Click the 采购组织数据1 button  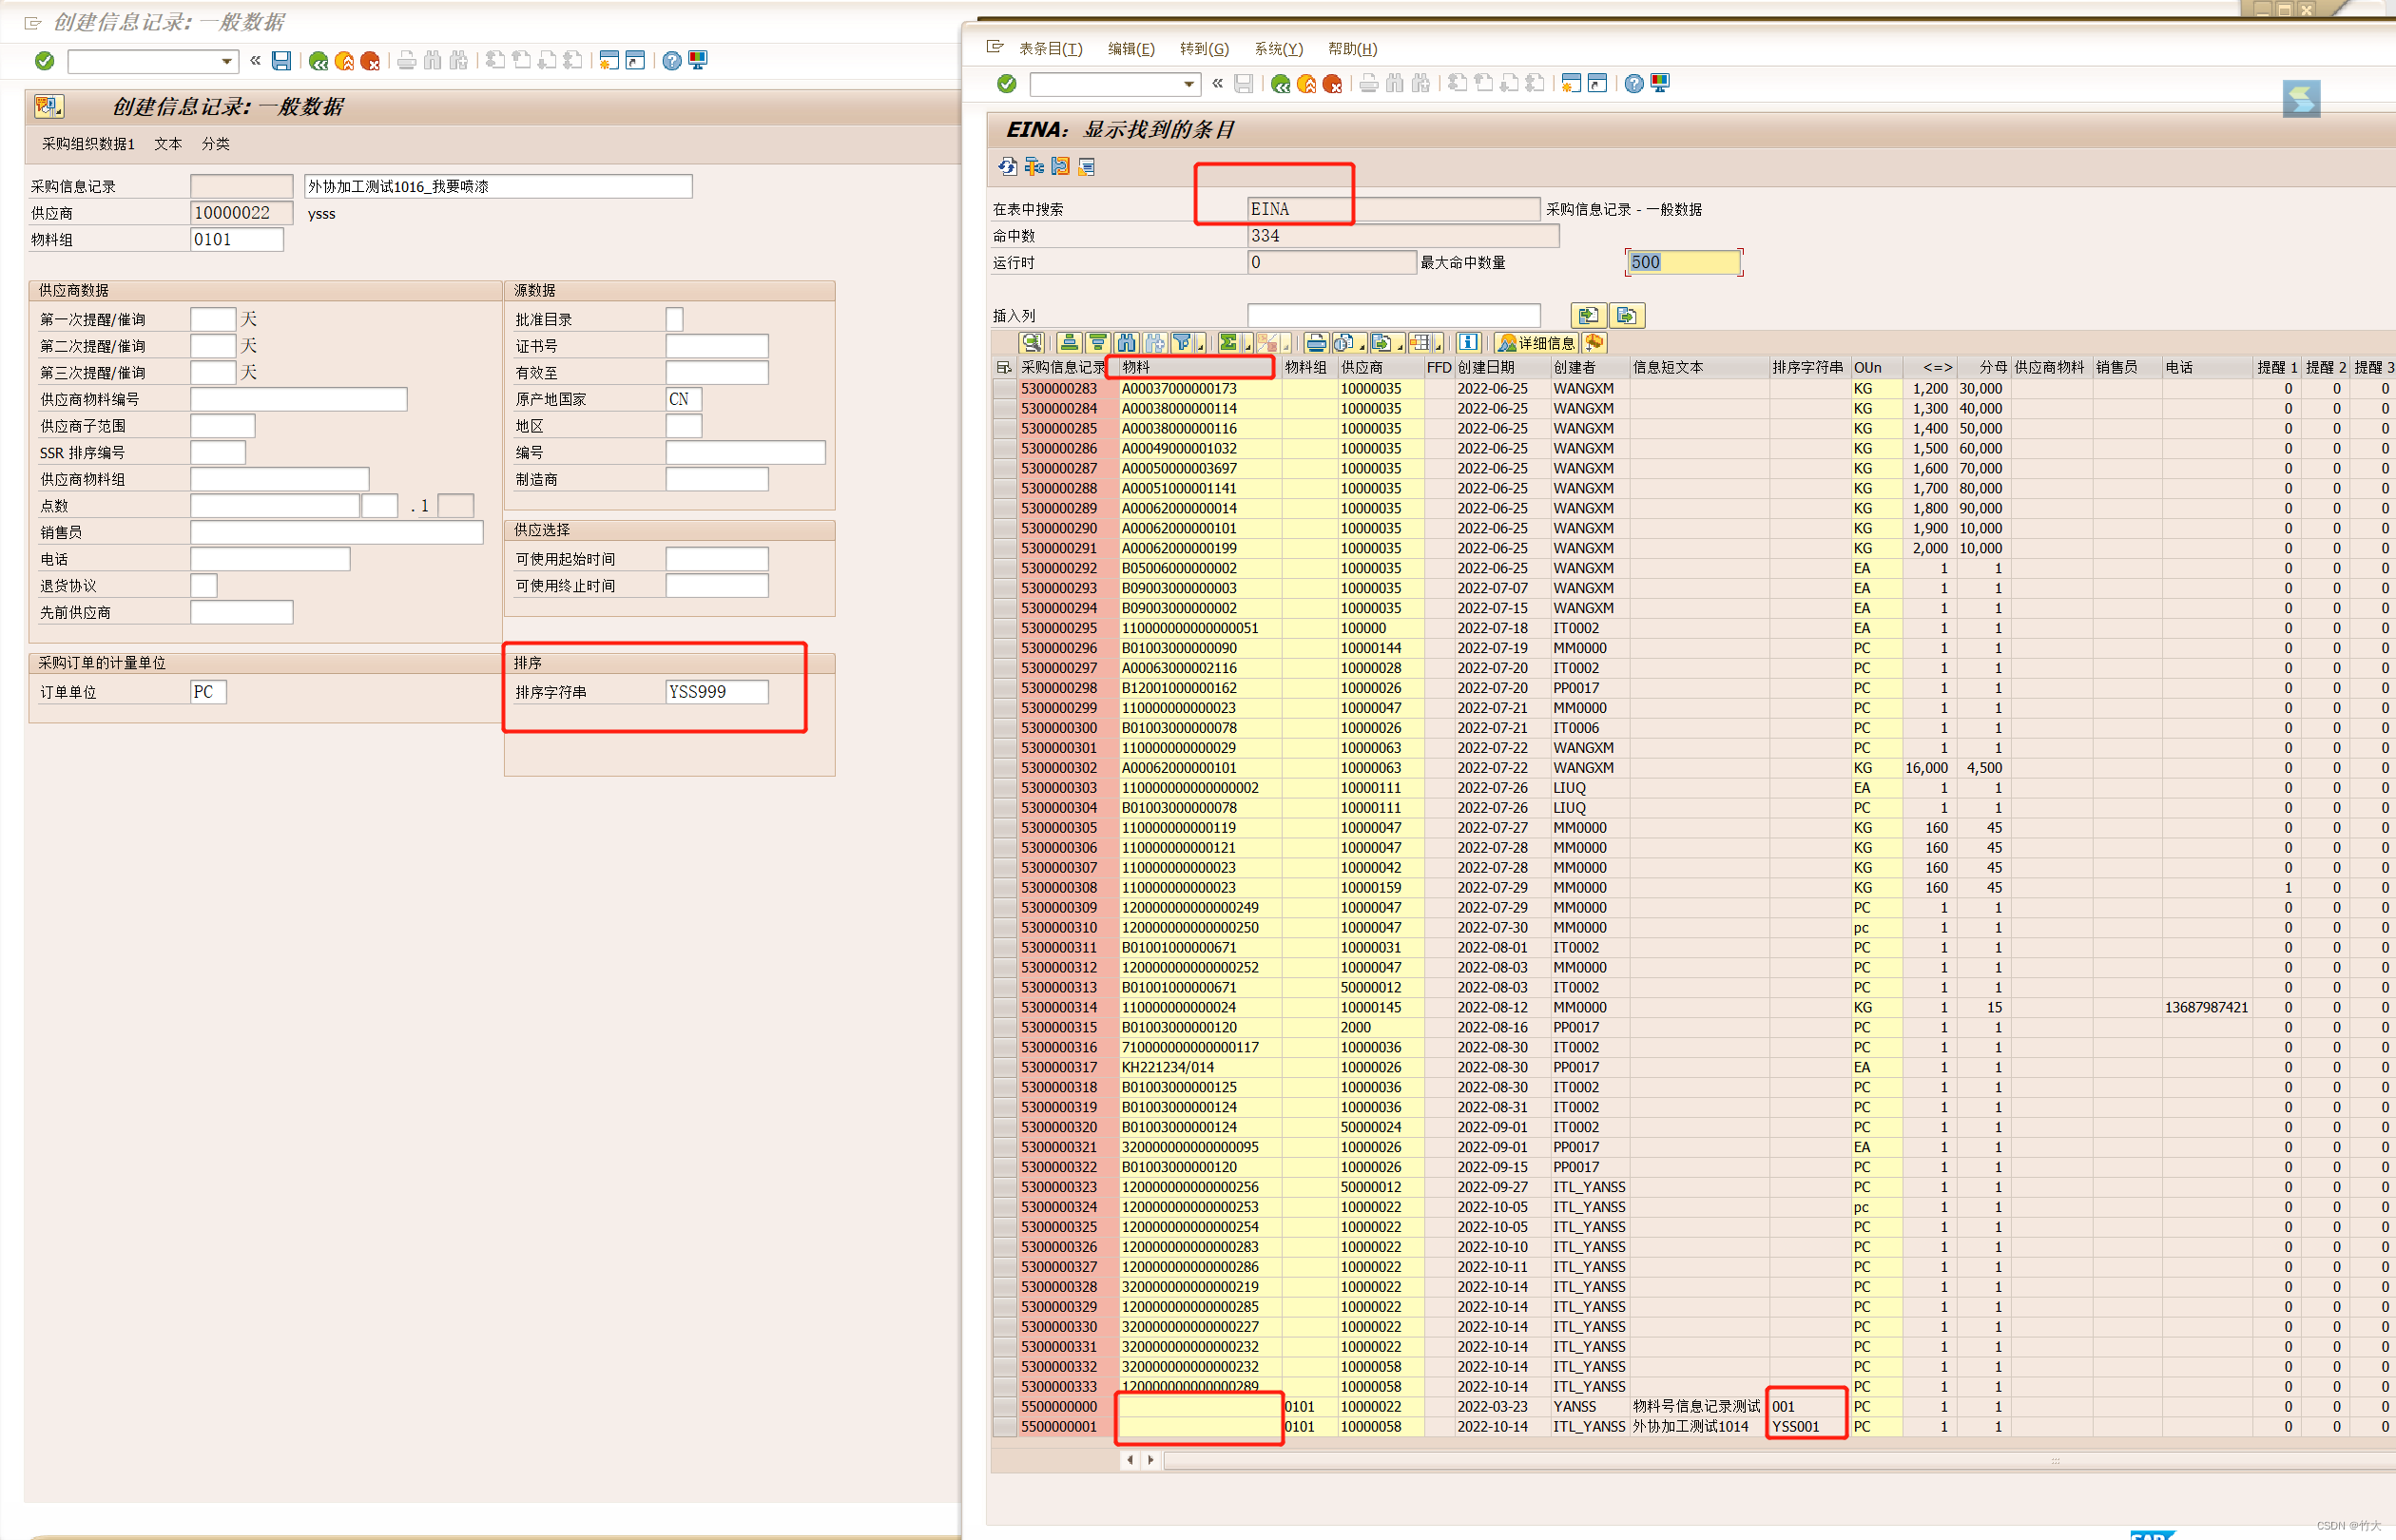(x=88, y=144)
